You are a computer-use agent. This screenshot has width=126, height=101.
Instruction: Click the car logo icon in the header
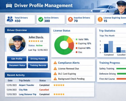[x=9, y=5]
